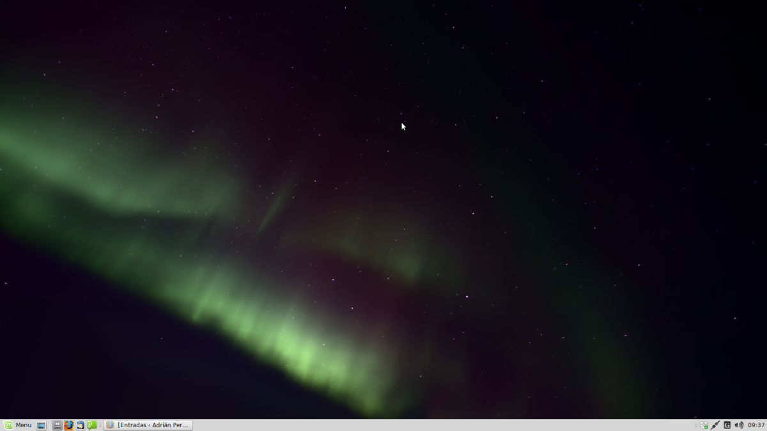Open the green chat application launcher

92,425
